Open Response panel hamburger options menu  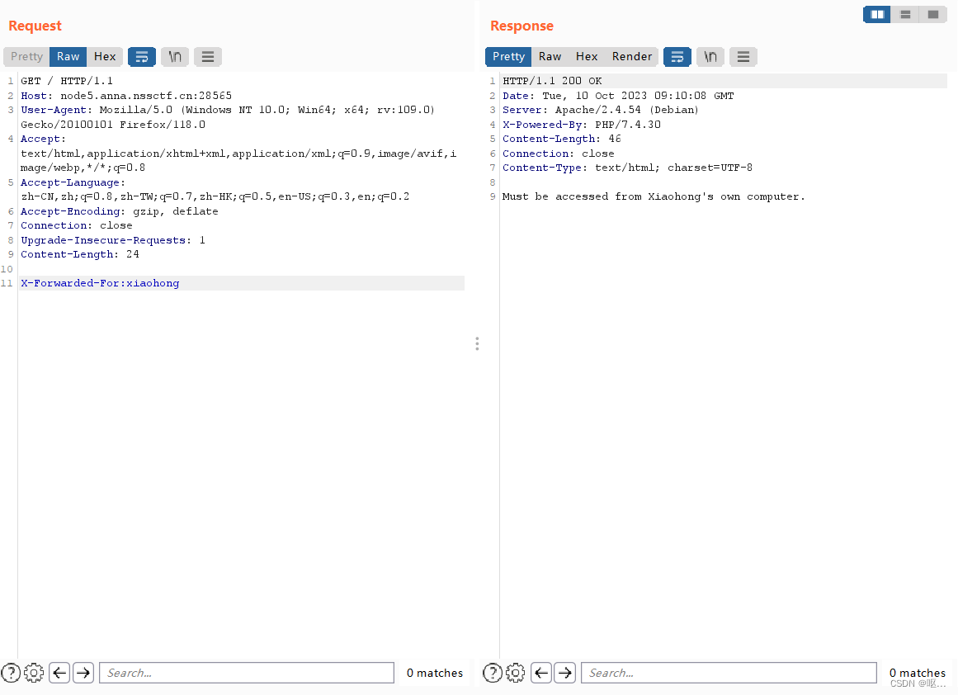tap(743, 57)
